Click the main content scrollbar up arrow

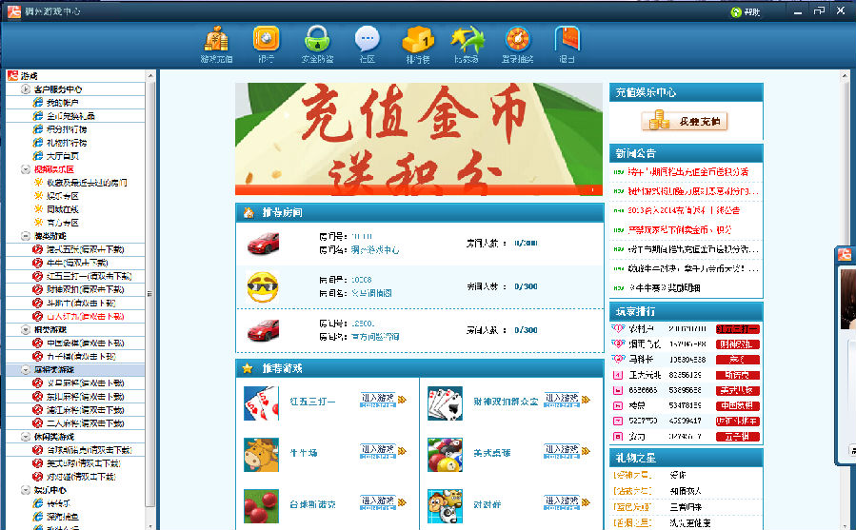[x=846, y=76]
